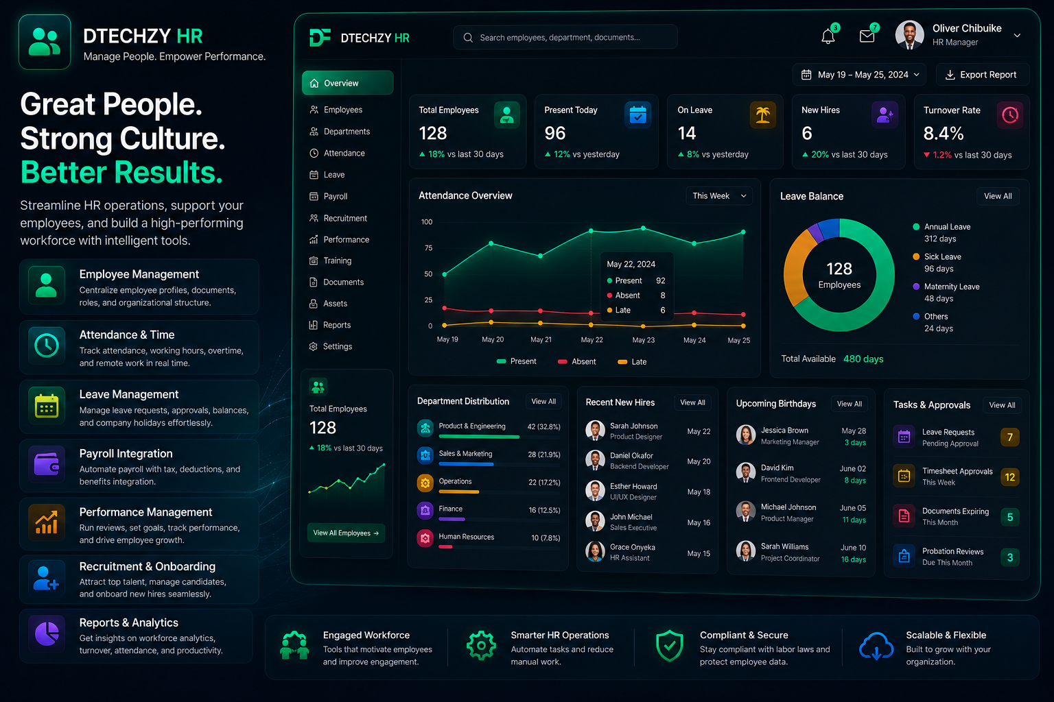
Task: Click the Documents Expiring file icon
Action: [x=904, y=516]
